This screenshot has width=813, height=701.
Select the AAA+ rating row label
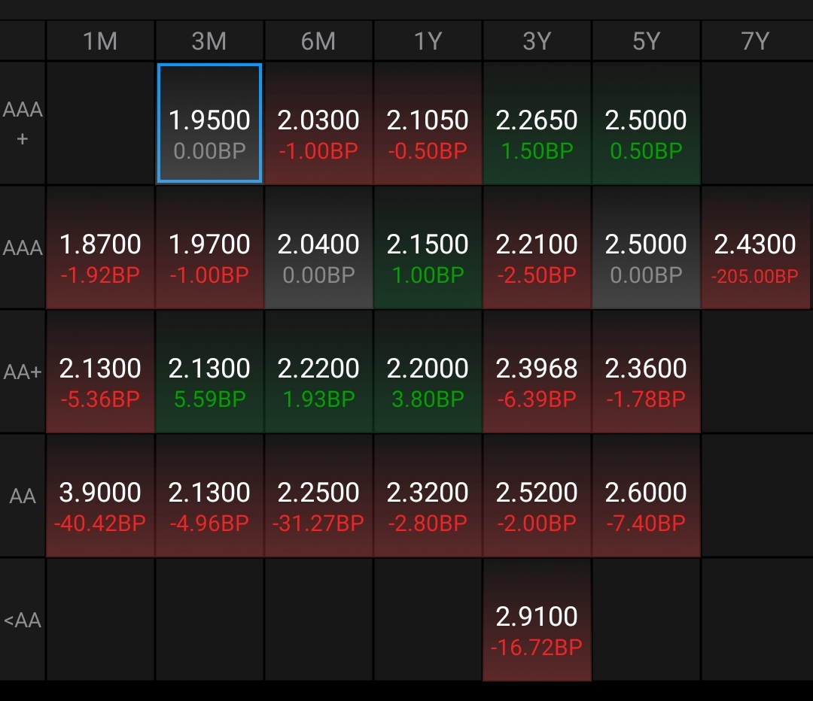point(23,123)
